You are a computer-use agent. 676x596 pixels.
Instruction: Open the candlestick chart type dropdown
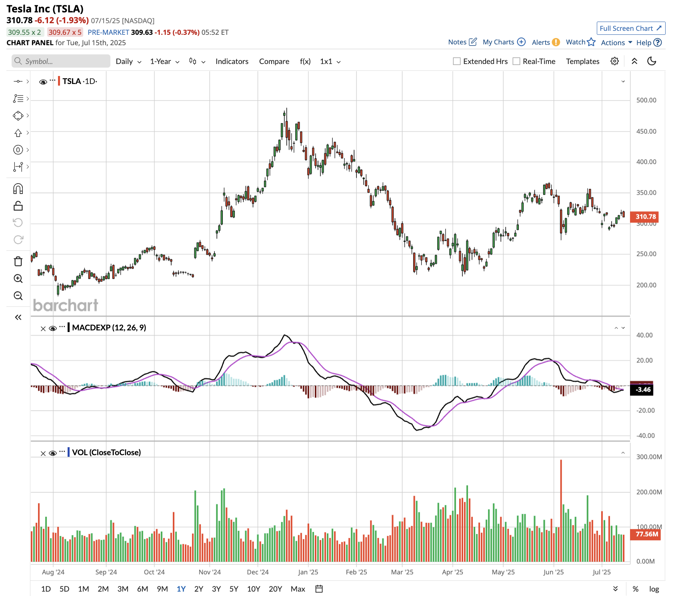197,61
